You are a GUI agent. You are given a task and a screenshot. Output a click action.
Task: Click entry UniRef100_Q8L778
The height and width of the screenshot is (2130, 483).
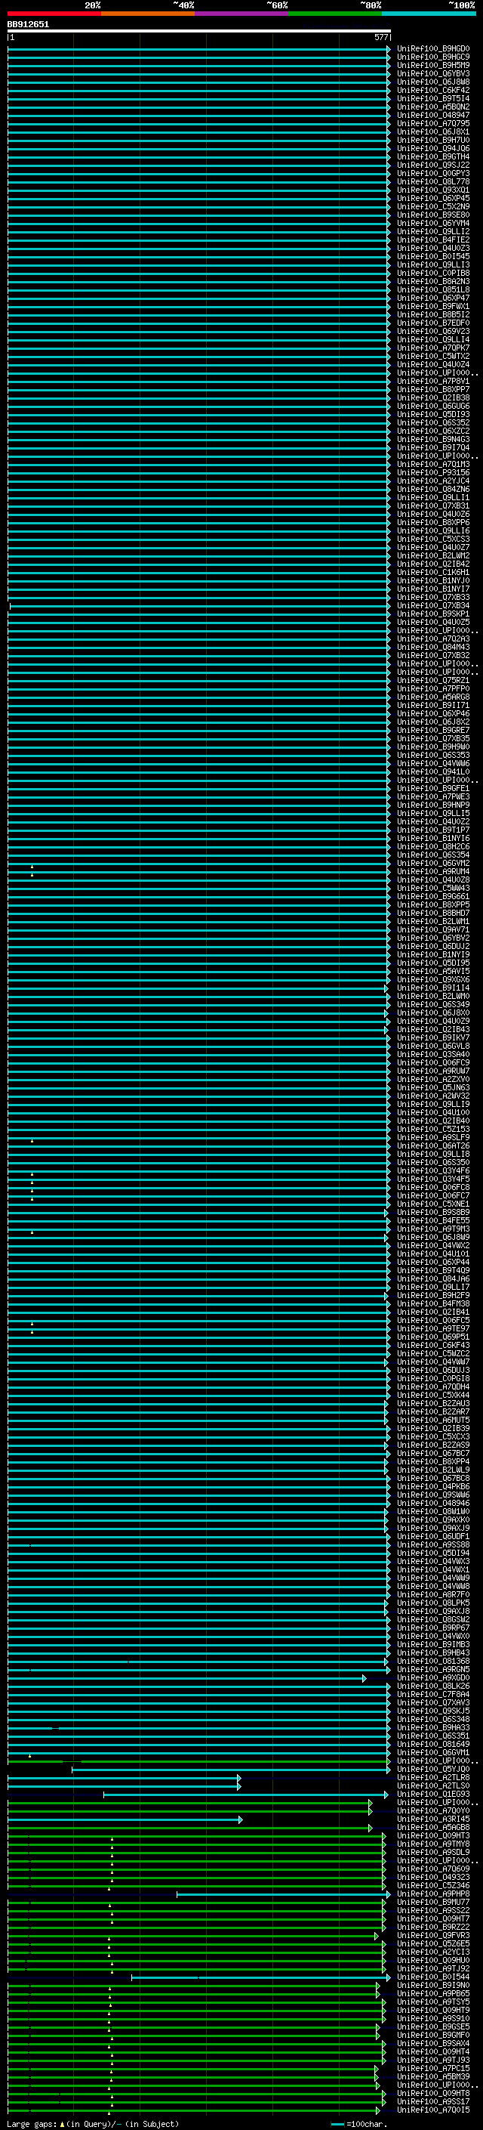click(433, 182)
